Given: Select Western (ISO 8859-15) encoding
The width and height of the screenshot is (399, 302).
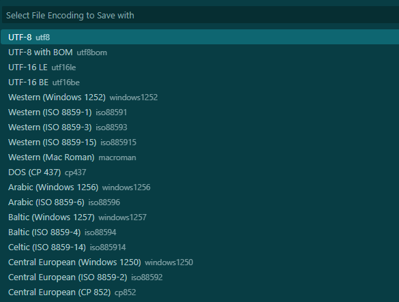Looking at the screenshot, I should (x=200, y=142).
